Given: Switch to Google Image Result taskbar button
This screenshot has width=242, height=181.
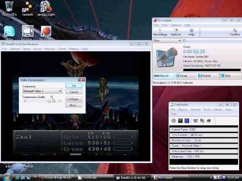Looking at the screenshot, I should tap(57, 177).
